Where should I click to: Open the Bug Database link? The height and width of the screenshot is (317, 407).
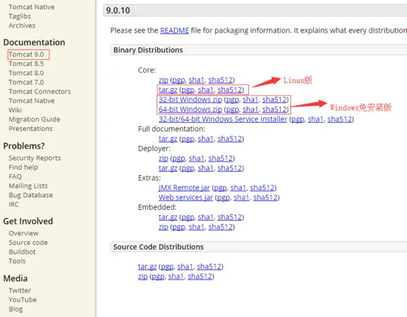click(x=31, y=195)
